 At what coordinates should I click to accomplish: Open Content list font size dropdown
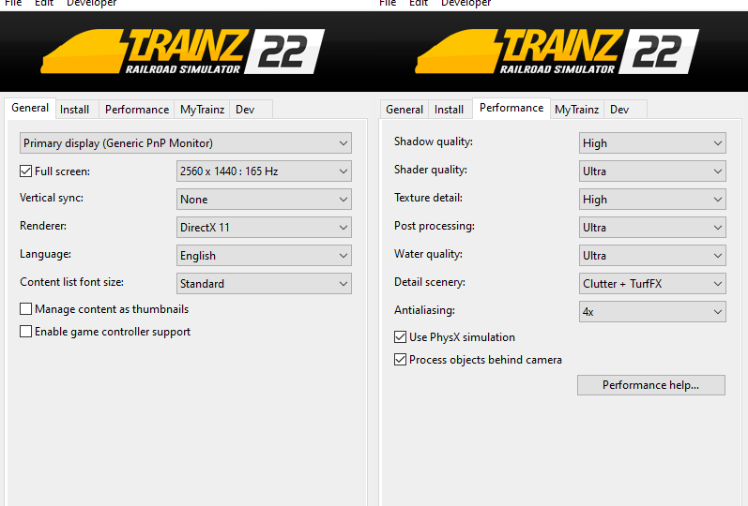click(x=264, y=284)
